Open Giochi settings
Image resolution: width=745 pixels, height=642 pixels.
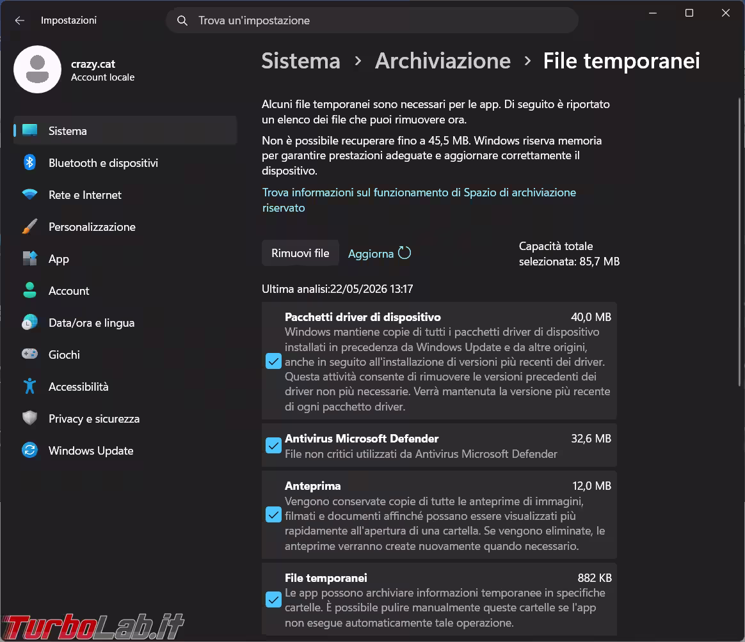pyautogui.click(x=125, y=355)
